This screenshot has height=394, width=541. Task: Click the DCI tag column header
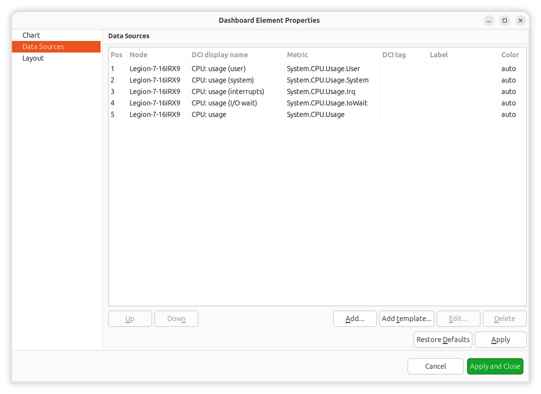394,54
